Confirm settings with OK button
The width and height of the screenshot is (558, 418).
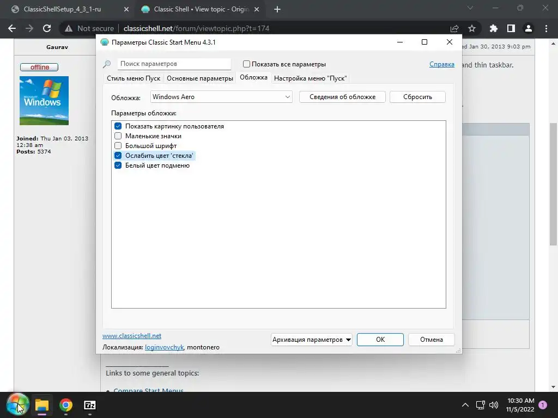click(380, 340)
